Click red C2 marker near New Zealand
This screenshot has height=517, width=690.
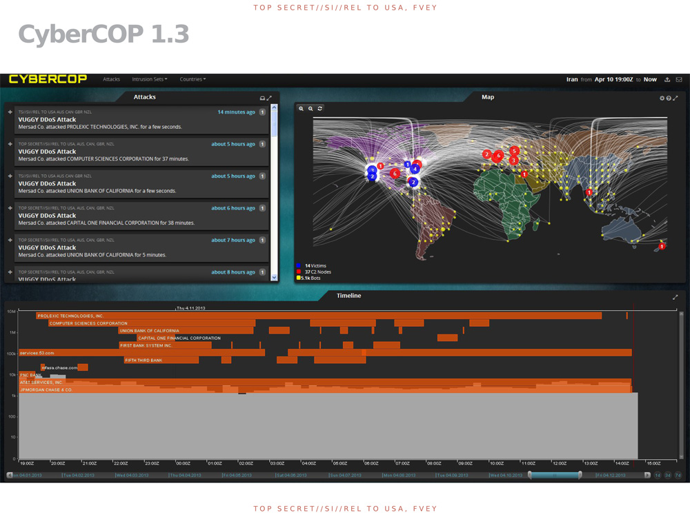click(662, 247)
